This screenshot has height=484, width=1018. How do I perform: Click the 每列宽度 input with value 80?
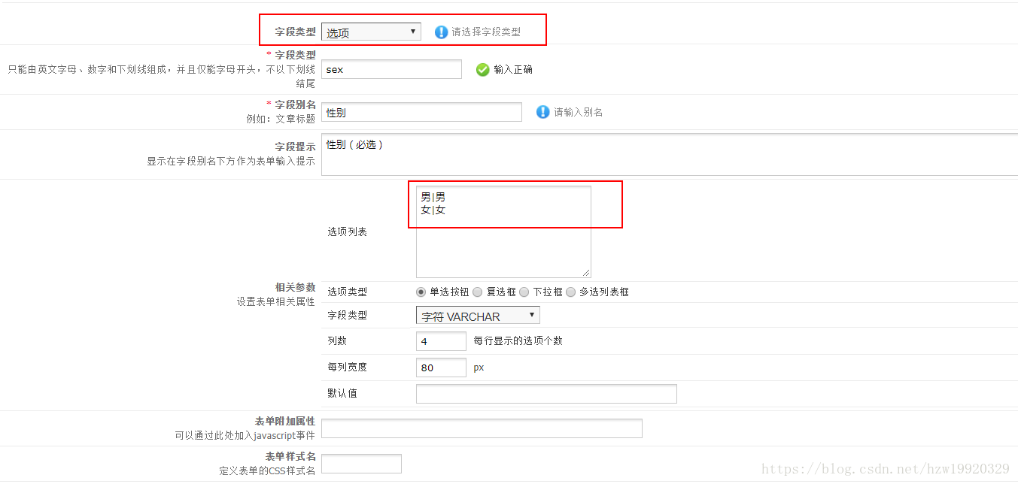(x=441, y=368)
